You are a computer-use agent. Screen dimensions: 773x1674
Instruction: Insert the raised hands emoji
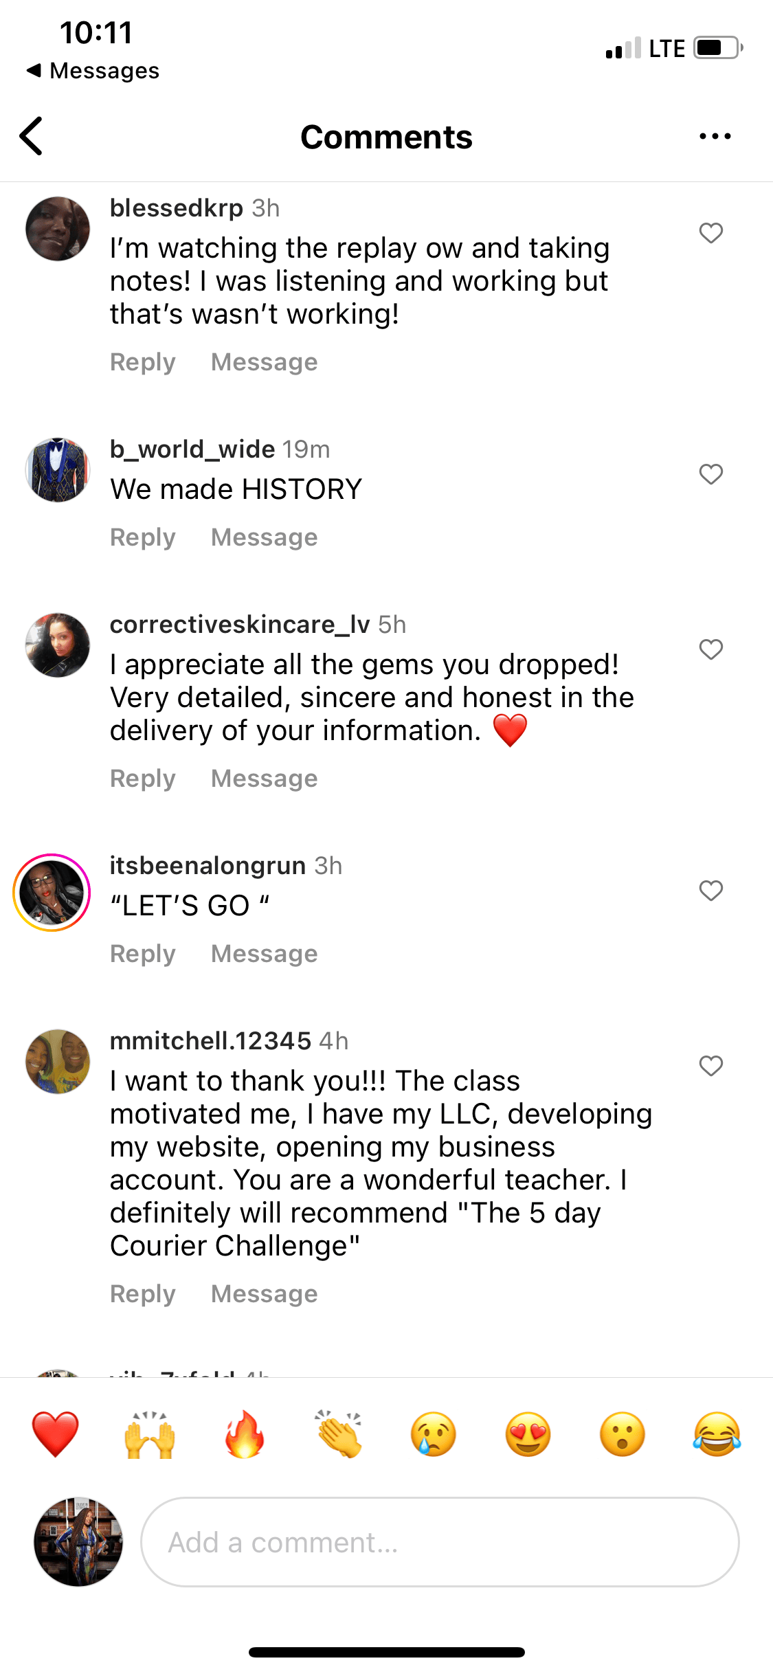pyautogui.click(x=150, y=1434)
